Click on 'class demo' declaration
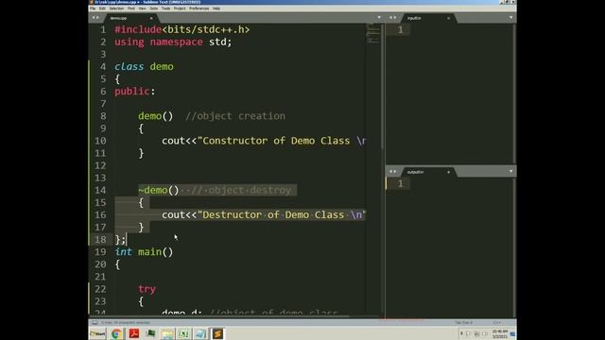605x340 pixels. pyautogui.click(x=144, y=67)
